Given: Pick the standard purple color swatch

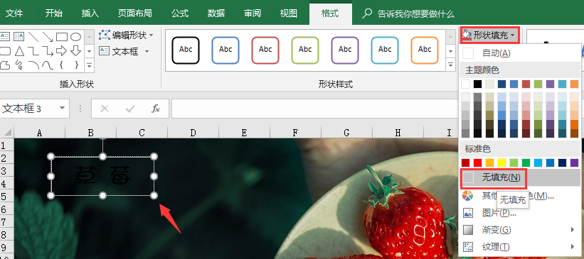Looking at the screenshot, I should (x=574, y=162).
